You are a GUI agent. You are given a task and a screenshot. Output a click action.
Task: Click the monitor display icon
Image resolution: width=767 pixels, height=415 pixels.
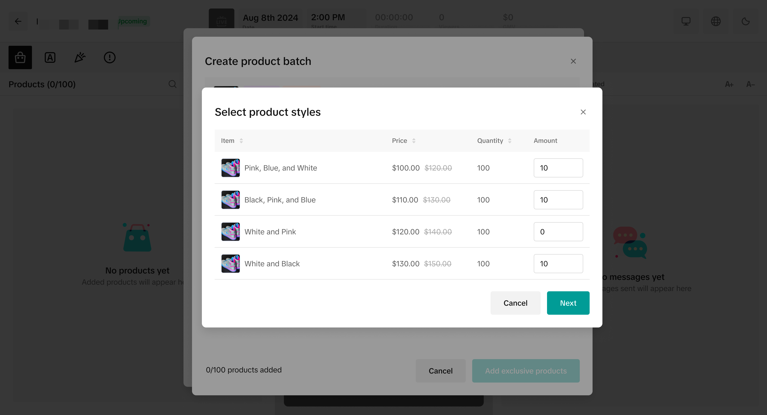pyautogui.click(x=686, y=21)
